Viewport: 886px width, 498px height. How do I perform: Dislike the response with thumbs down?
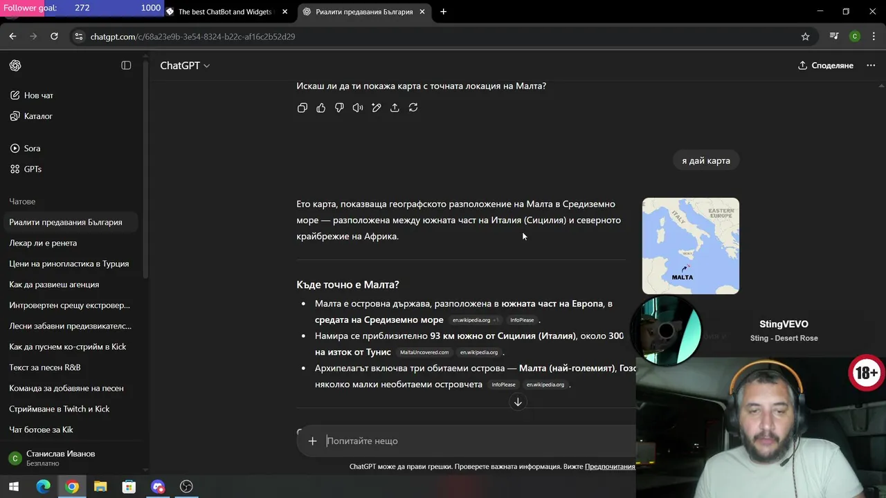[x=339, y=108]
